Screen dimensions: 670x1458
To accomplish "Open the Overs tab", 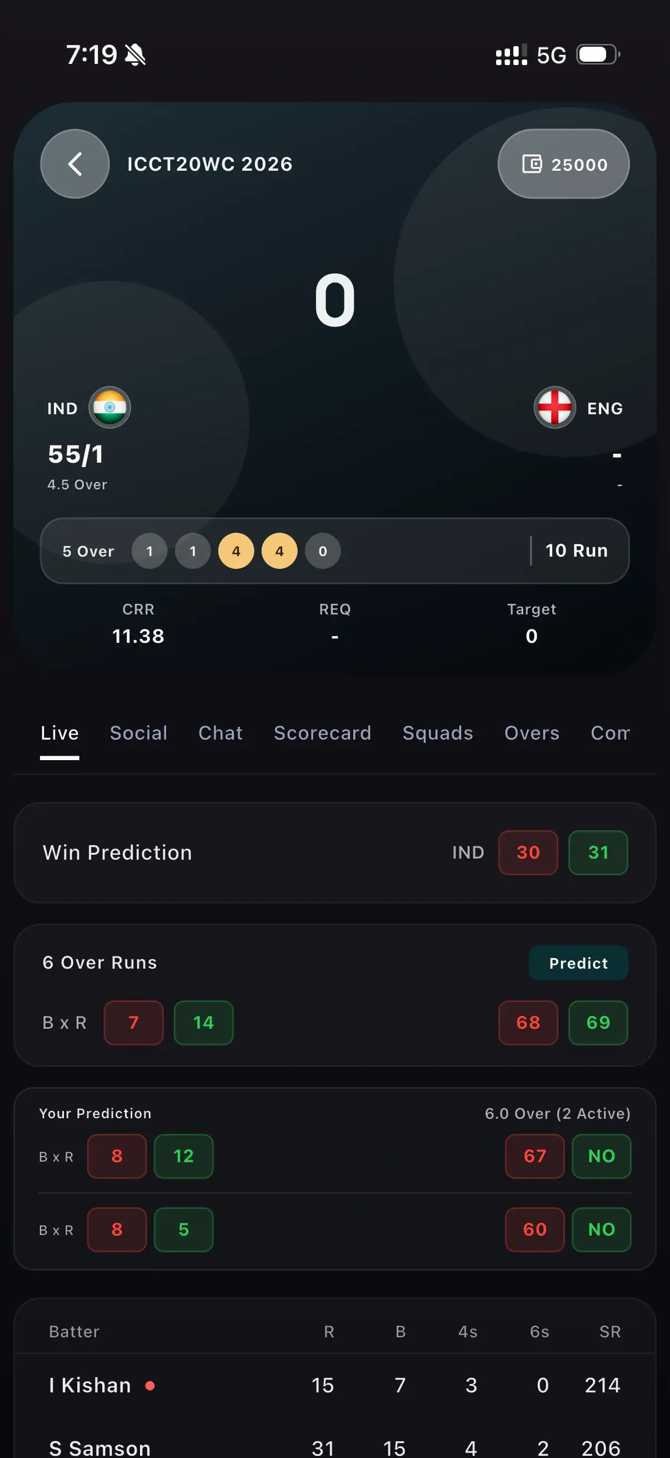I will click(x=531, y=733).
